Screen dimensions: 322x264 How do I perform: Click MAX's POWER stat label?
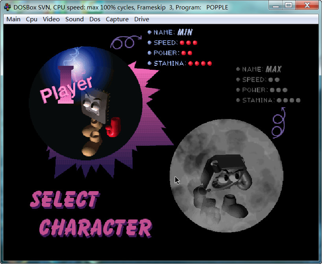(255, 90)
